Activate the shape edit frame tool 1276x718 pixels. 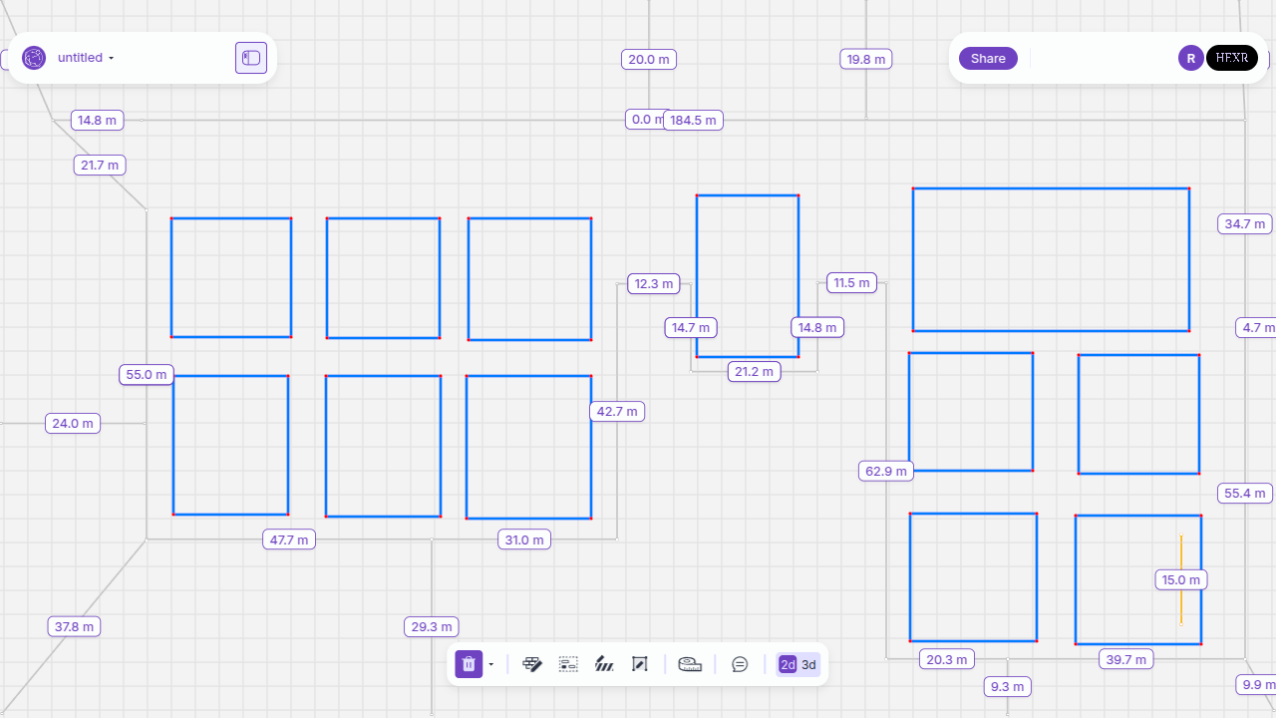[x=640, y=664]
